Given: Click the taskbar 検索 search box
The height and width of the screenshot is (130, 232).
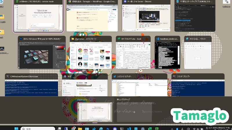Looking at the screenshot, I should tap(38, 129).
